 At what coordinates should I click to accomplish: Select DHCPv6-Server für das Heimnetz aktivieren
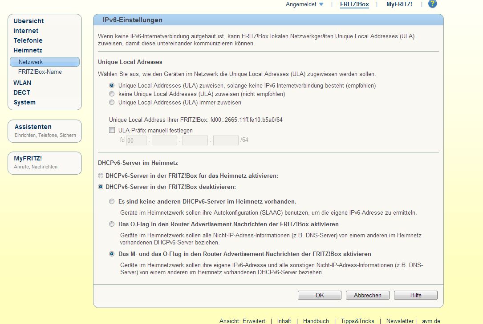point(101,176)
